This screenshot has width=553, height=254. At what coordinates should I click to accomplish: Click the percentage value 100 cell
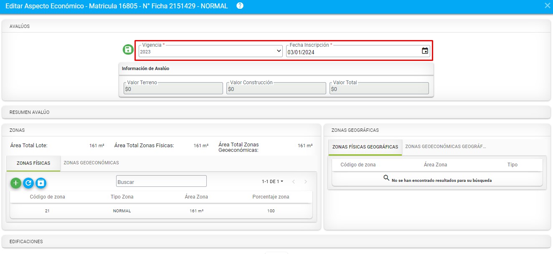(x=271, y=211)
